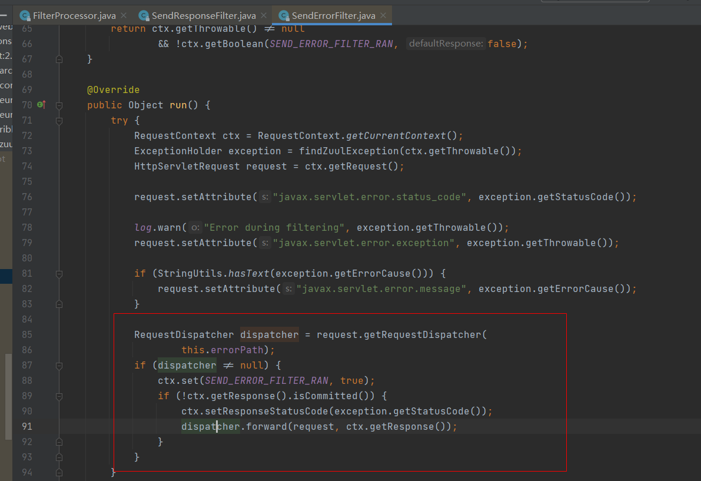
Task: Close the SendErrorFilter.java tab
Action: pos(383,16)
